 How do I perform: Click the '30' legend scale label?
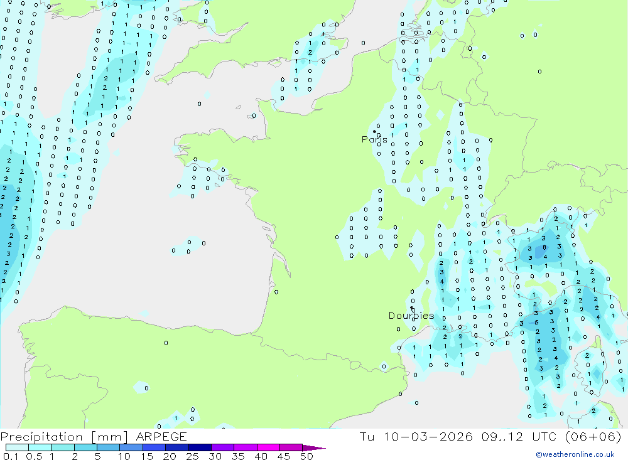coord(215,456)
